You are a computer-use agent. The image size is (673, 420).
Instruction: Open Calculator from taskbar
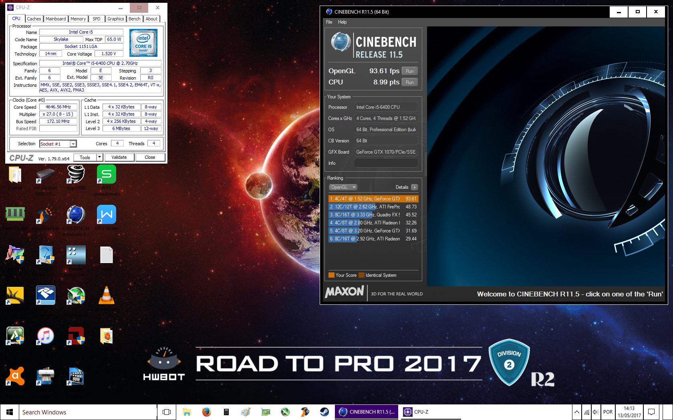[226, 412]
